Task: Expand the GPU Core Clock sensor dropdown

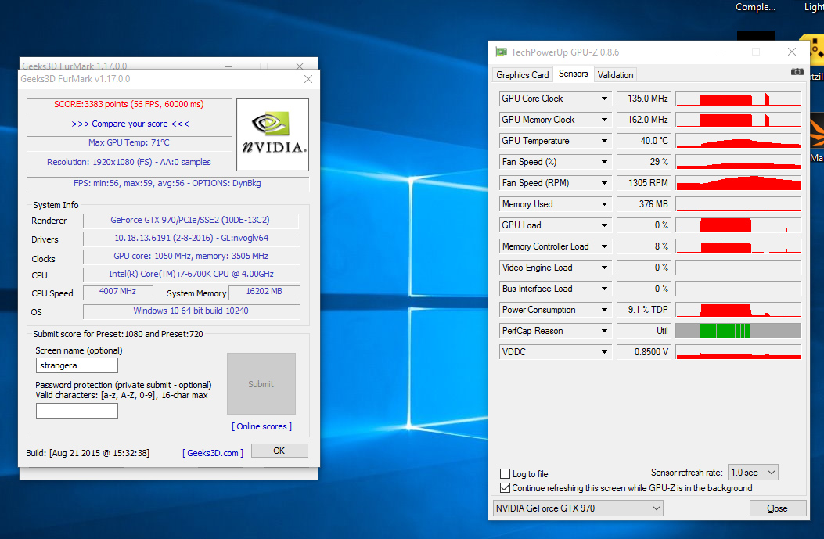Action: coord(604,99)
